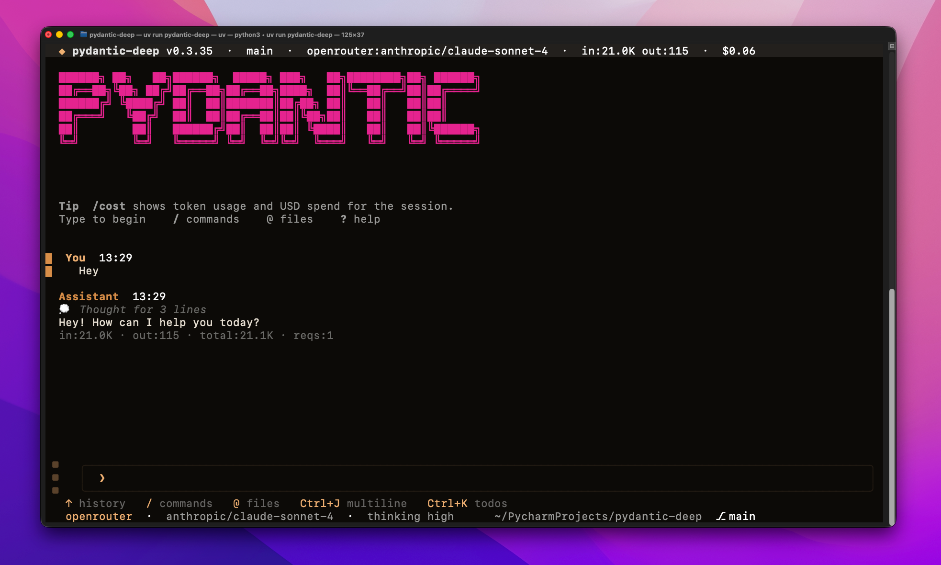Click the terminal vertical scrollbar thumb
The width and height of the screenshot is (941, 565).
pos(892,407)
